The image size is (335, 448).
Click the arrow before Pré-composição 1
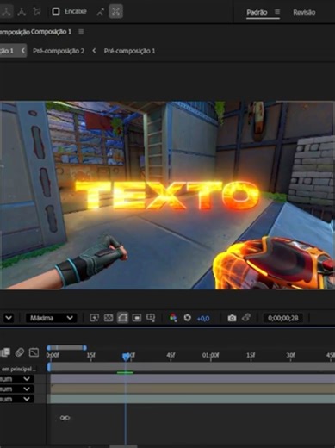(94, 51)
